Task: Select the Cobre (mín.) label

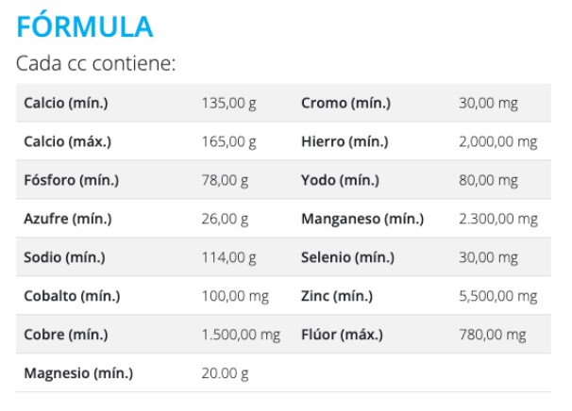Action: 66,335
